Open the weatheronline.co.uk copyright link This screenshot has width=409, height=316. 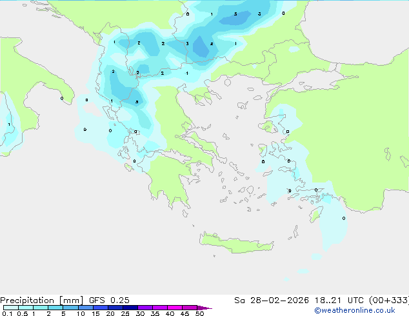[x=355, y=310]
